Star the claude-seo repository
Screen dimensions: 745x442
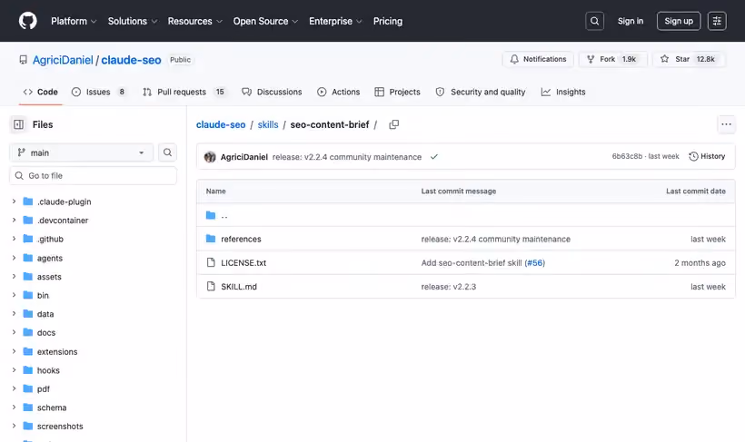[689, 59]
